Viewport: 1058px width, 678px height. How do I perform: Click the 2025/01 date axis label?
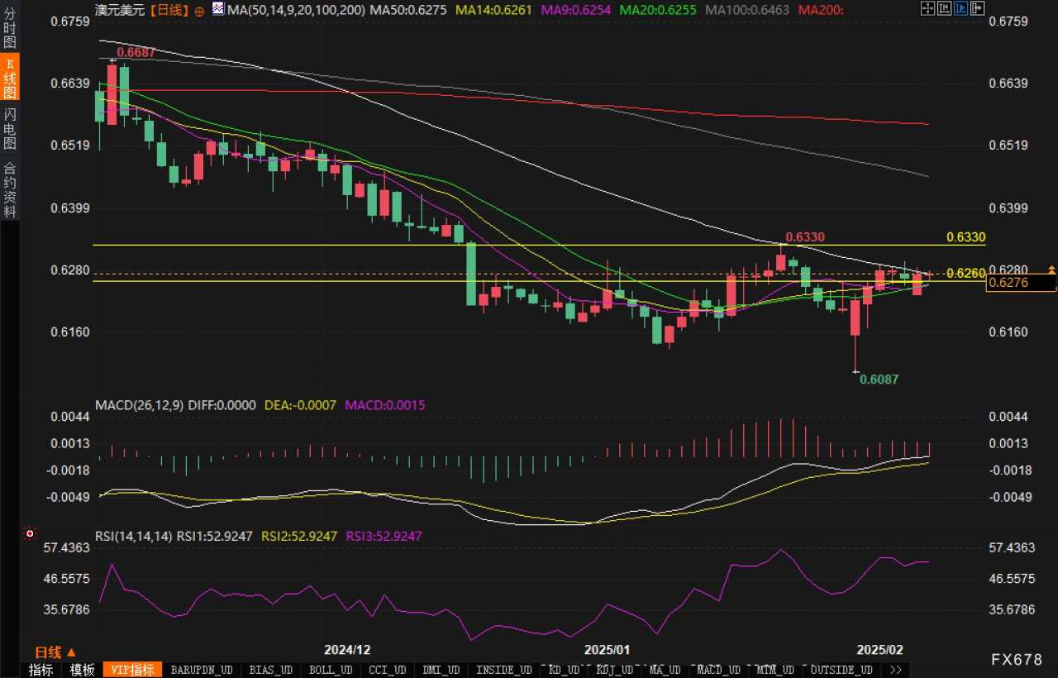(x=607, y=650)
